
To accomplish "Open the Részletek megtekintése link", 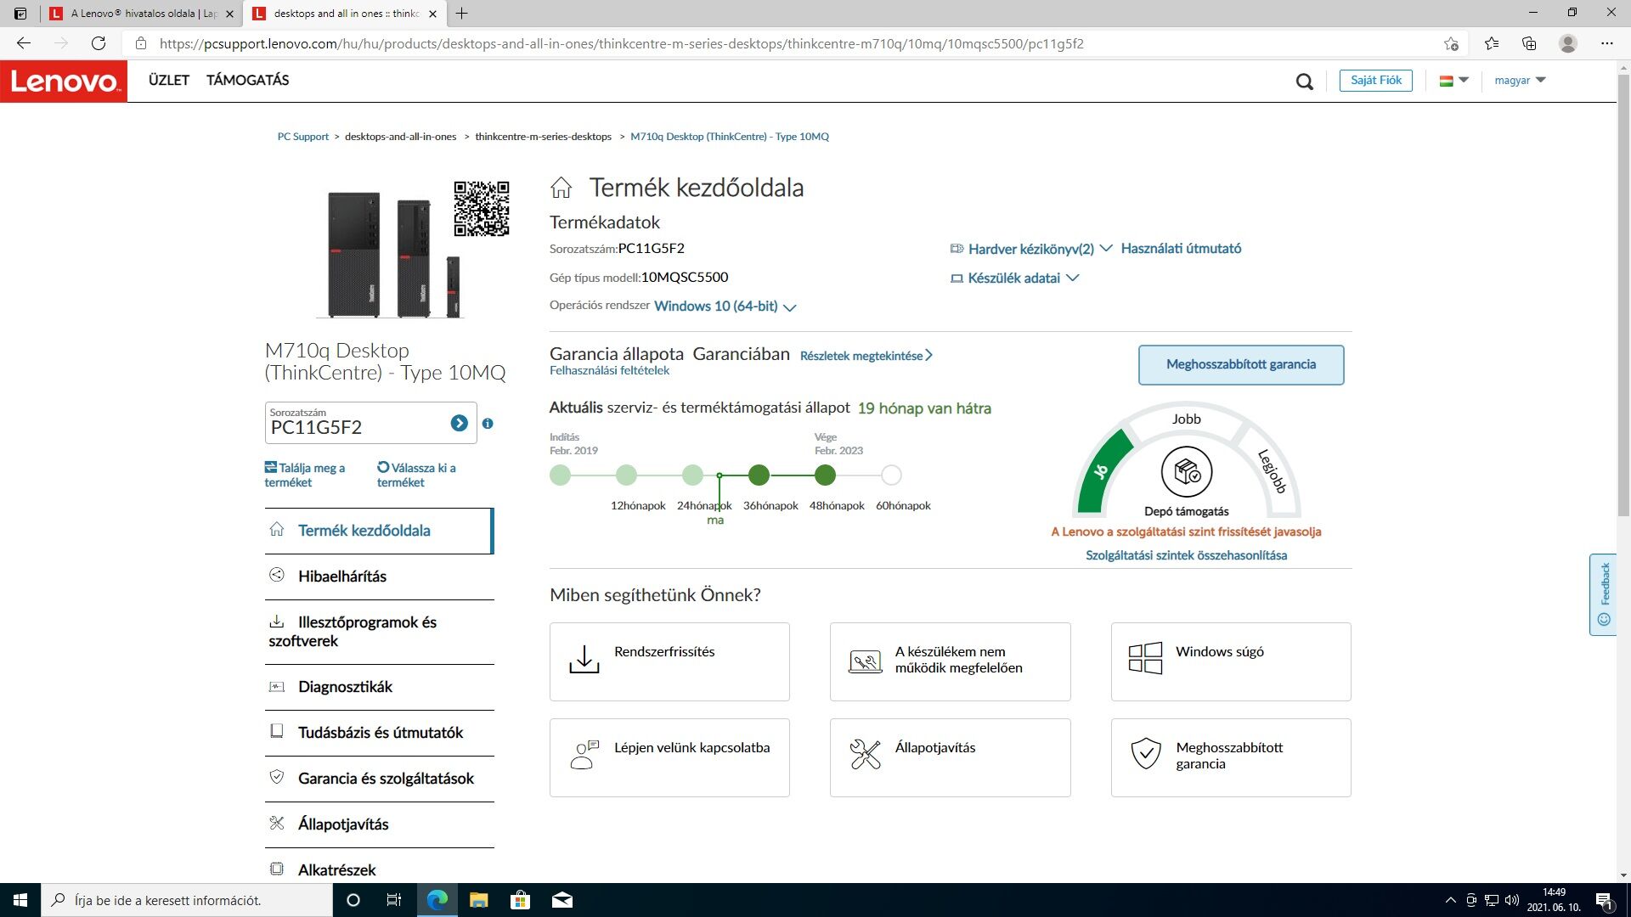I will pos(866,356).
